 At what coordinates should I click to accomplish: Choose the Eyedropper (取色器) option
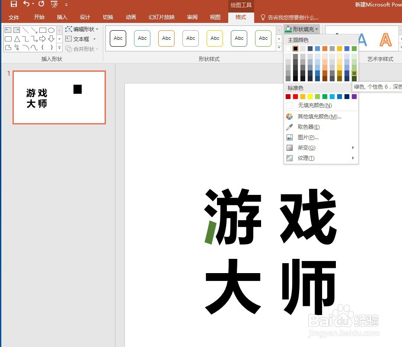click(321, 127)
